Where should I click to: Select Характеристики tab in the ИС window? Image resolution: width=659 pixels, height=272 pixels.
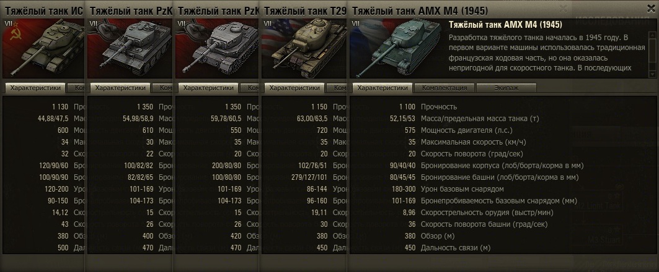pyautogui.click(x=35, y=88)
